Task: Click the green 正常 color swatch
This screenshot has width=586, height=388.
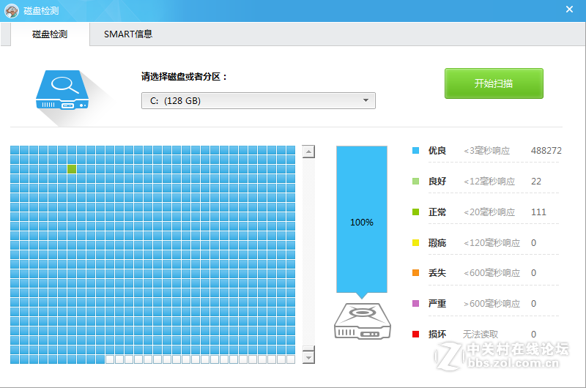Action: (x=415, y=212)
